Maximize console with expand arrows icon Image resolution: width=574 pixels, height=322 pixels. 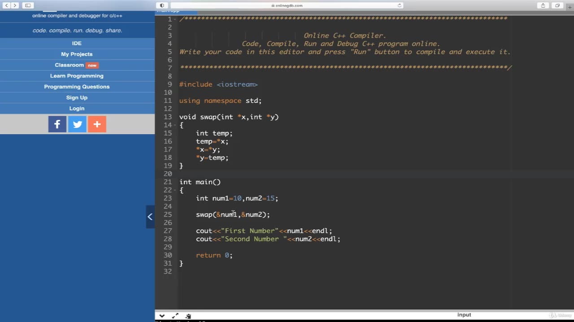pos(175,316)
